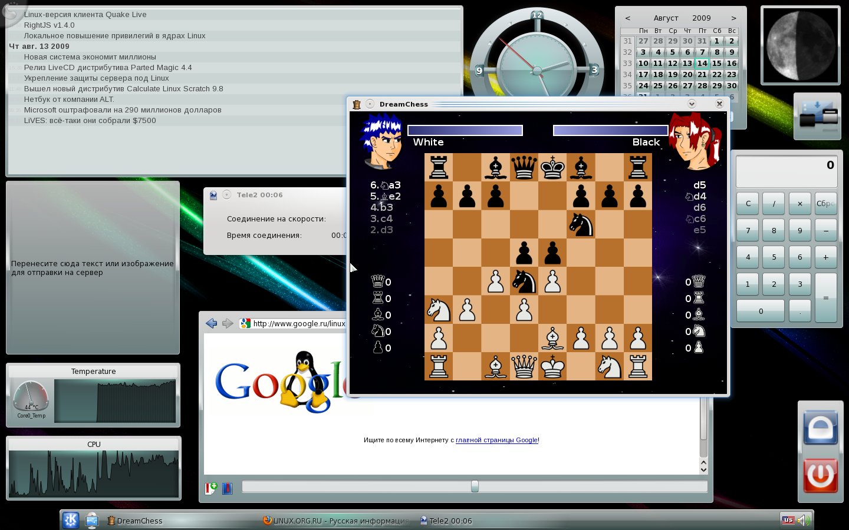
Task: Click the browser widget forward arrow
Action: pos(228,323)
